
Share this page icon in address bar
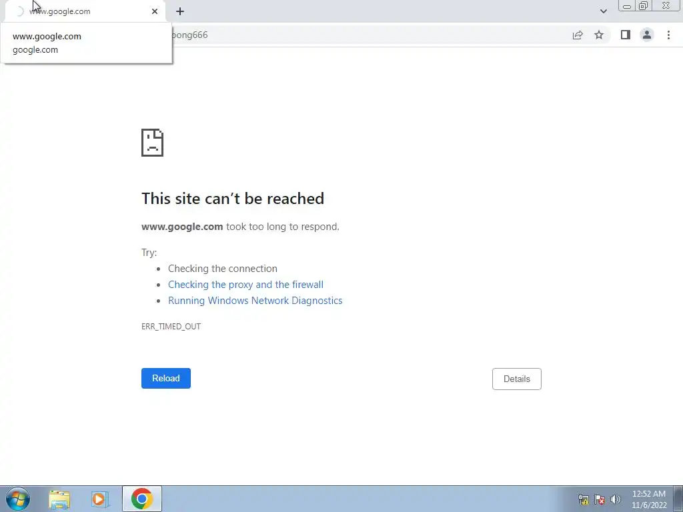tap(578, 35)
